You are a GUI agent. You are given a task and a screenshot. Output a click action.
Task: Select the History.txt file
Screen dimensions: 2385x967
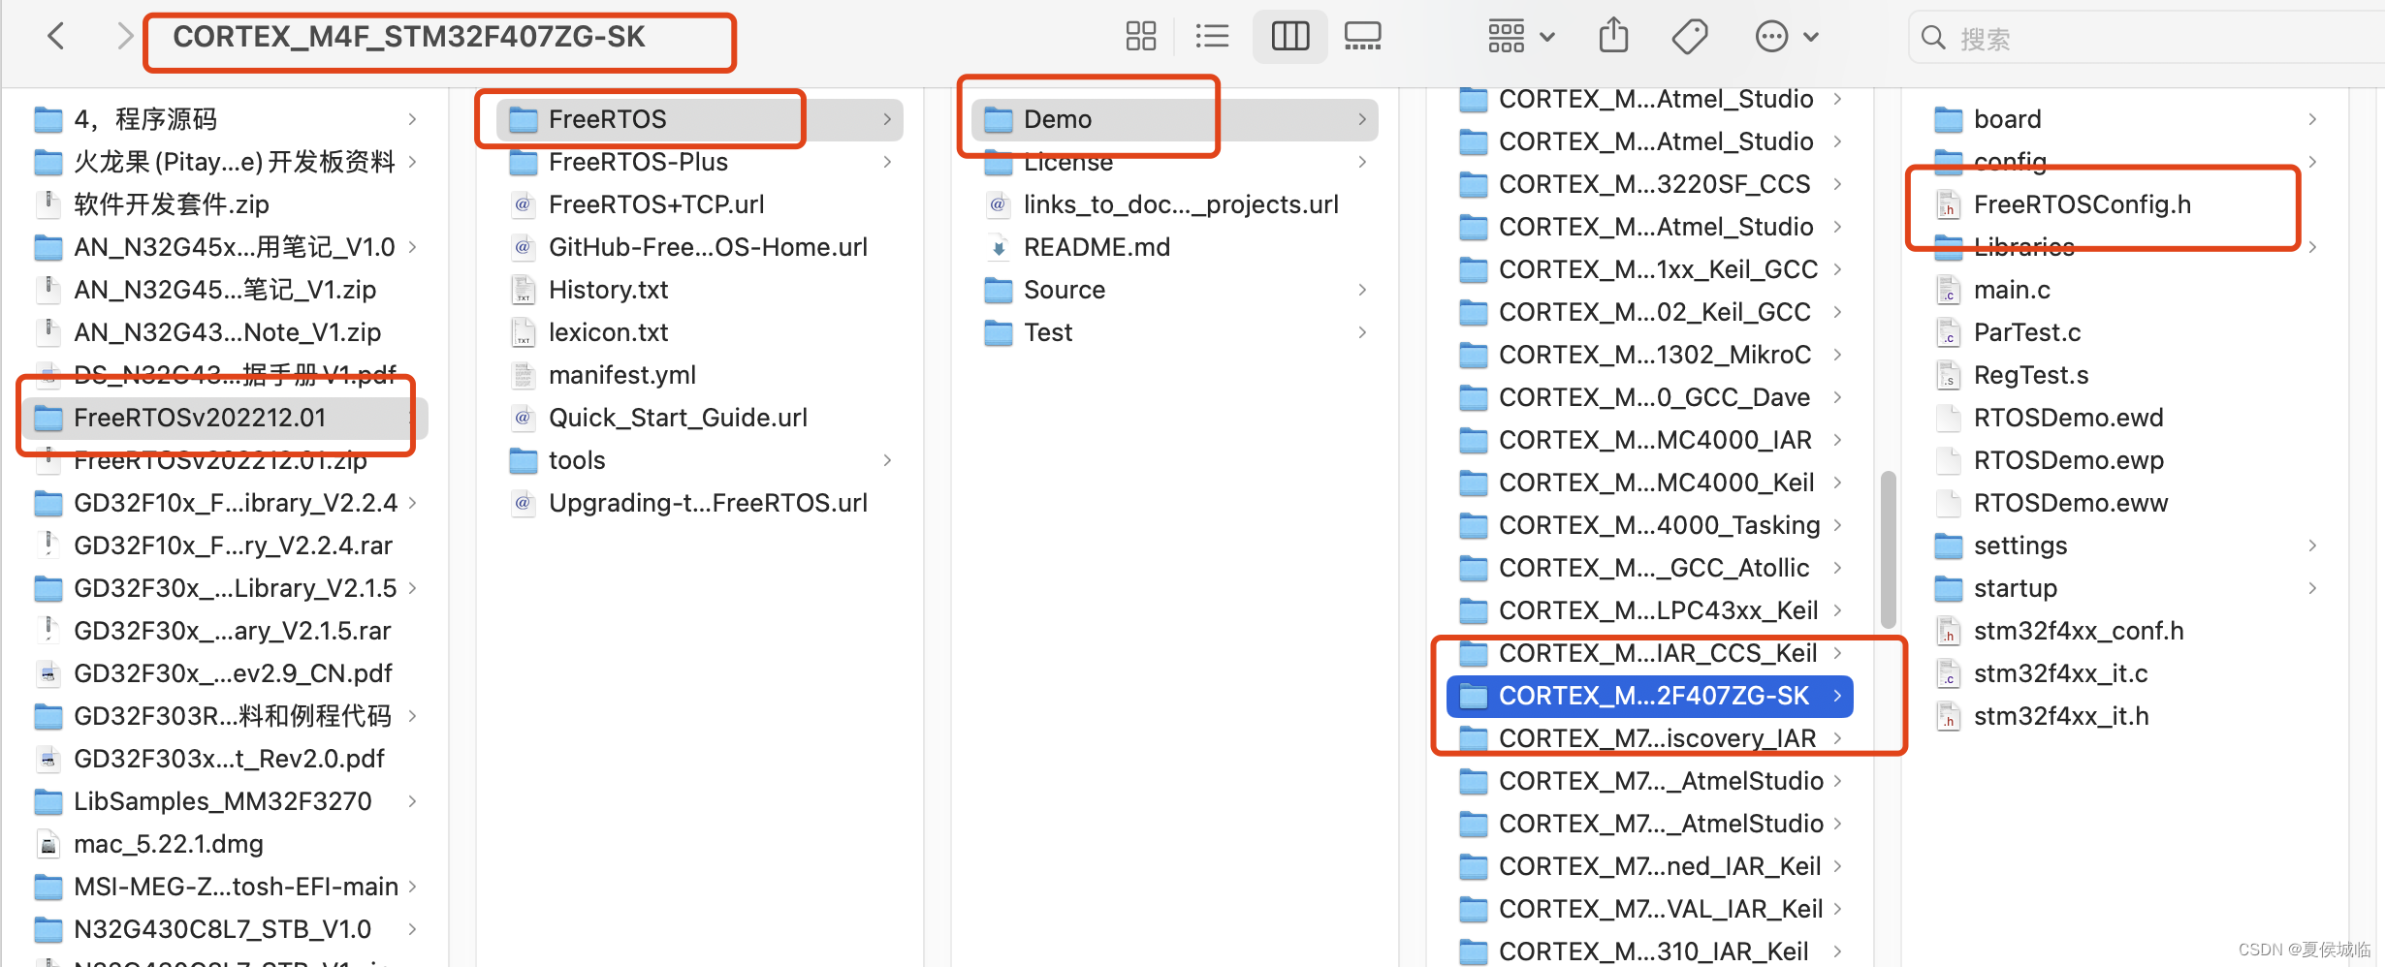pos(700,290)
